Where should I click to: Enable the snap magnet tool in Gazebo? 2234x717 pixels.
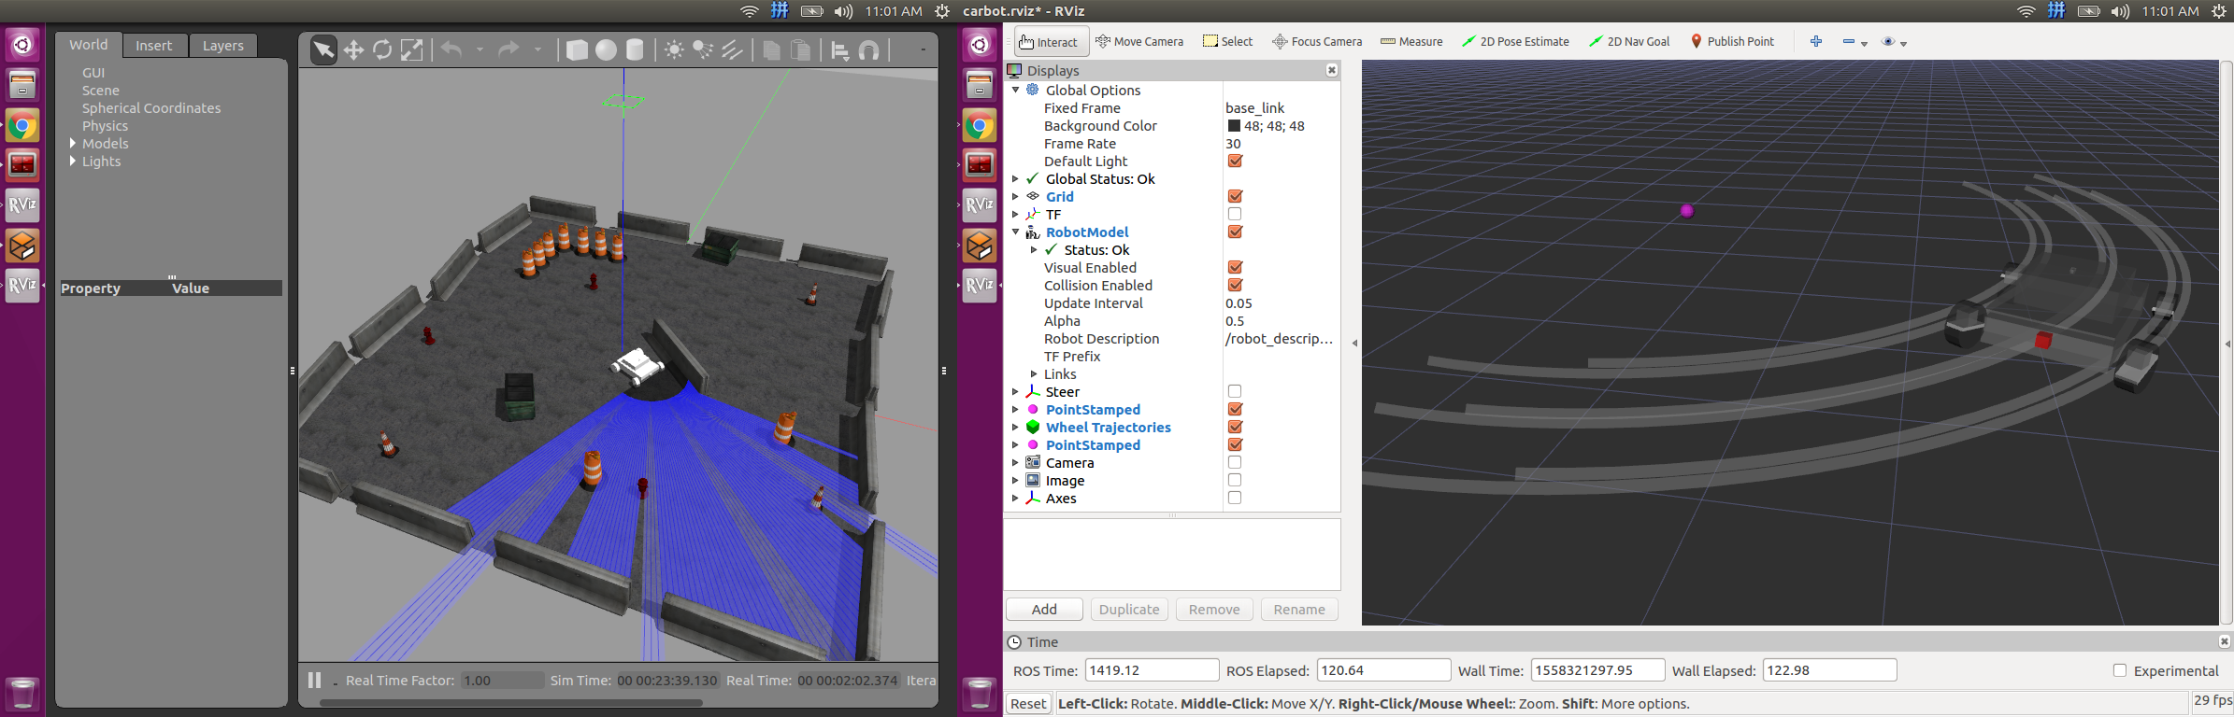[x=868, y=50]
